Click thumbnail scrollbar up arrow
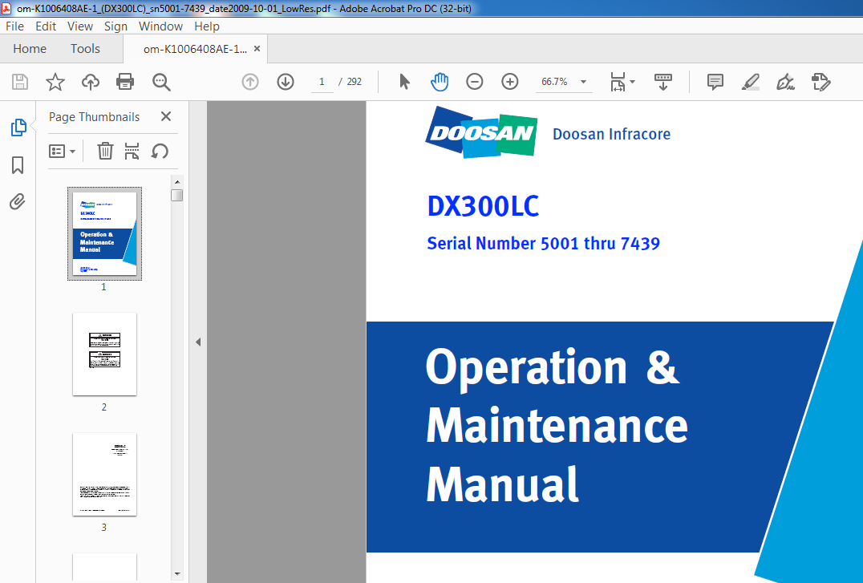 [x=177, y=182]
